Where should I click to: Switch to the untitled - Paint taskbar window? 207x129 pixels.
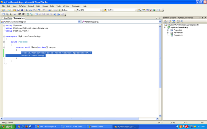(x=100, y=127)
